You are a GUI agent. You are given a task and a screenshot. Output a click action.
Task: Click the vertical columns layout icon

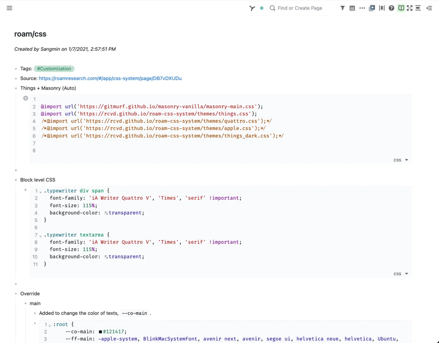[382, 8]
